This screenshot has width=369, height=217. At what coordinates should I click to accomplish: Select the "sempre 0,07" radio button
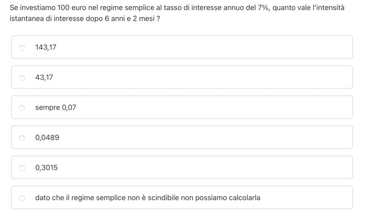(22, 108)
